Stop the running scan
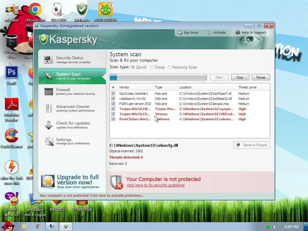The width and height of the screenshot is (308, 231). [240, 77]
